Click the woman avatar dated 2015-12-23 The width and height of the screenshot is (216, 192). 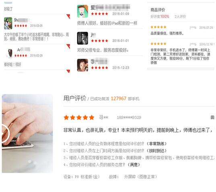tap(82, 65)
